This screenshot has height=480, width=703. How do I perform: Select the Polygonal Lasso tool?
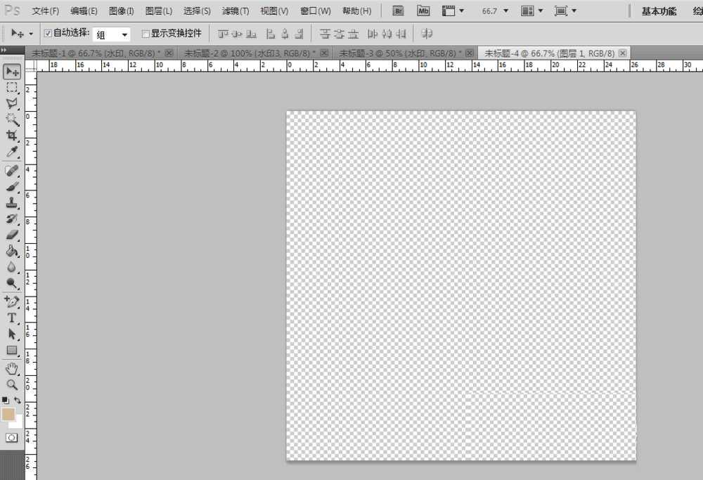tap(12, 103)
